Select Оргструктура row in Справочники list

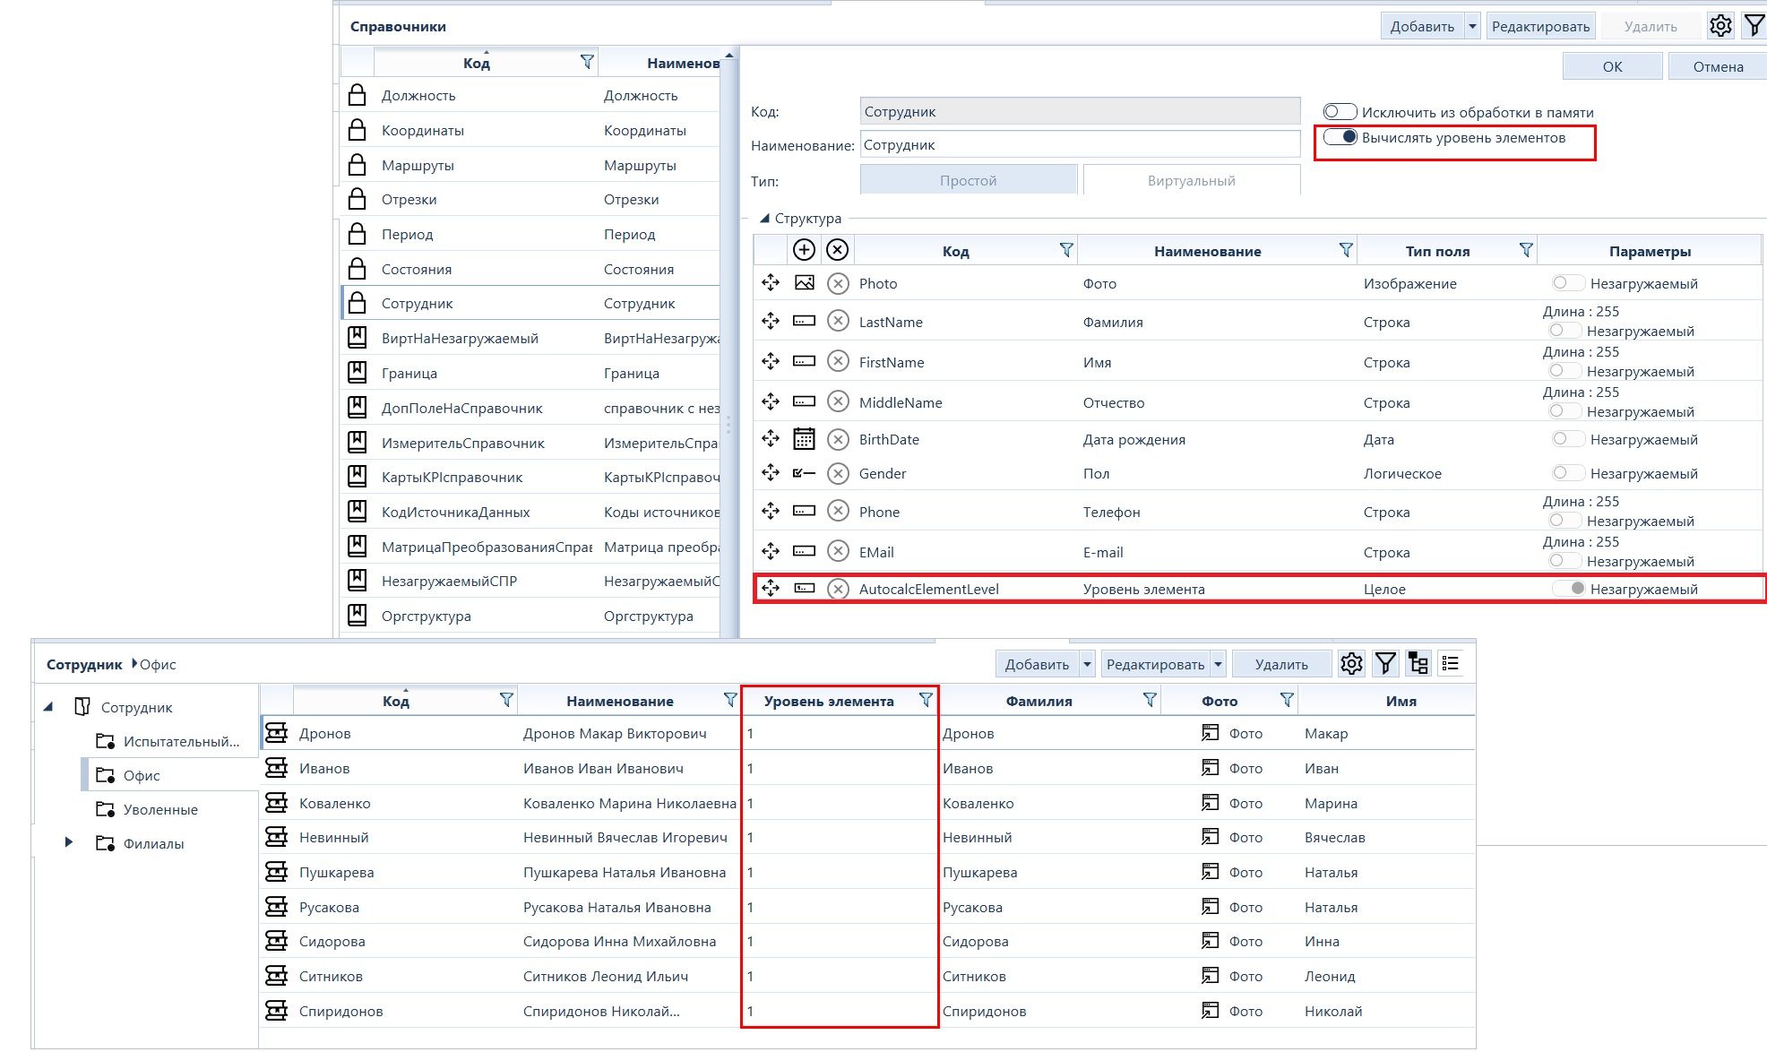point(530,616)
